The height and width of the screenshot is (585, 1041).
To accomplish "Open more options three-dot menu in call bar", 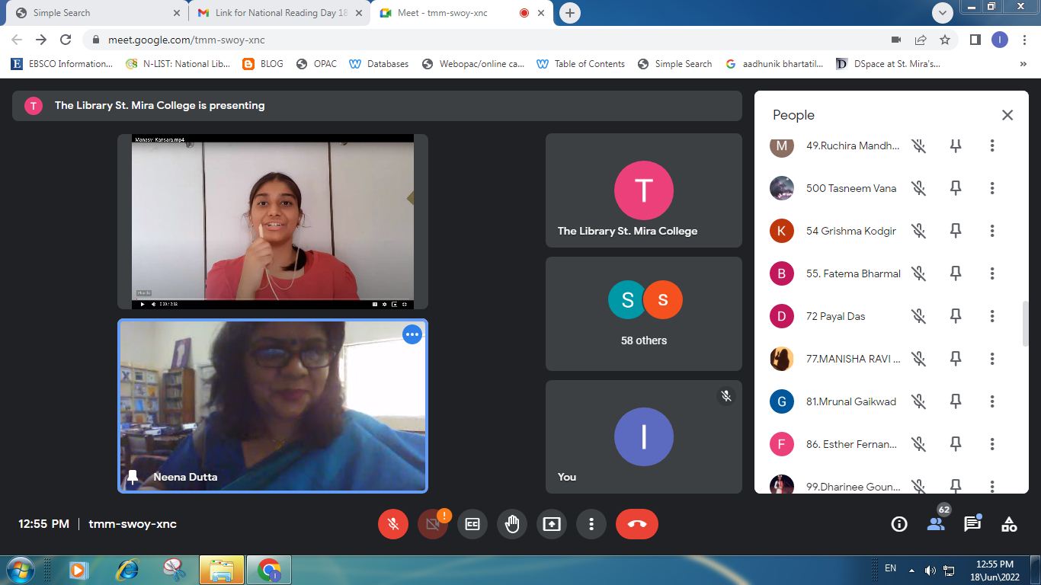I will (x=591, y=524).
